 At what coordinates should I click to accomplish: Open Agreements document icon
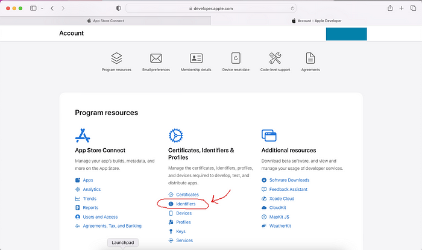pos(310,58)
